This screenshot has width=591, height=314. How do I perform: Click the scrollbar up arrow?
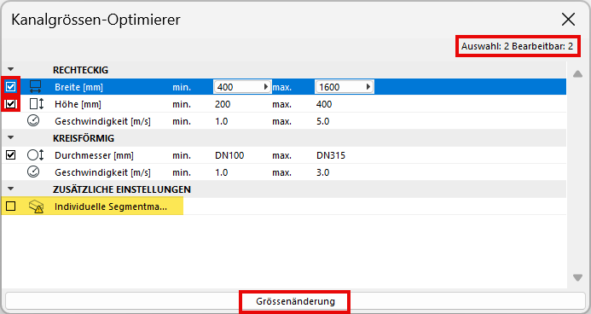(x=577, y=74)
